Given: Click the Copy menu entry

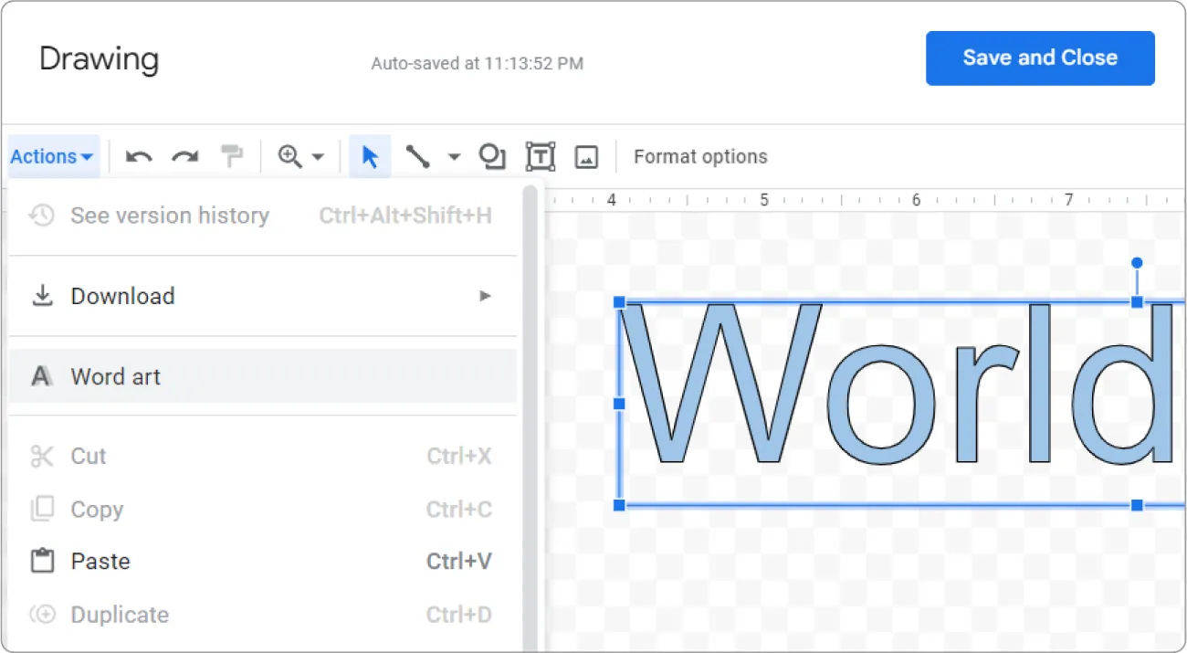Looking at the screenshot, I should [x=96, y=509].
